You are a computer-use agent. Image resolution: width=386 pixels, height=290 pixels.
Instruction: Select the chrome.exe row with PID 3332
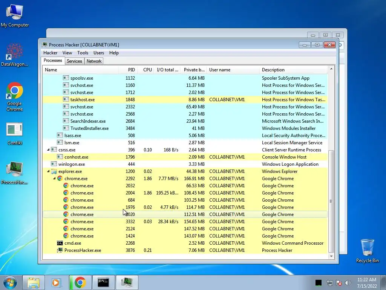[185, 221]
